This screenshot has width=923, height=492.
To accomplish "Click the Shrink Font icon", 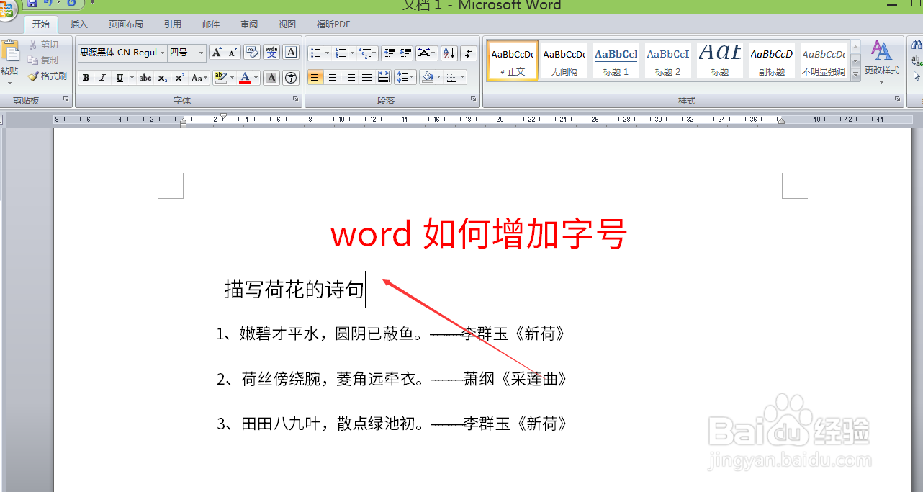I will [x=233, y=53].
